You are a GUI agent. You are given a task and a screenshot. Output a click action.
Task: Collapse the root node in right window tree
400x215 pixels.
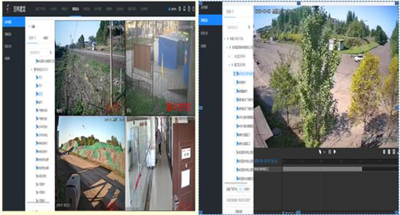click(x=226, y=39)
